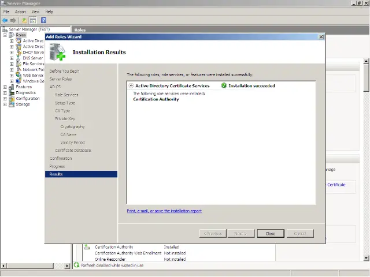Screen dimensions: 370x277
Task: Open the Help question mark toolbar icon
Action: click(x=44, y=20)
